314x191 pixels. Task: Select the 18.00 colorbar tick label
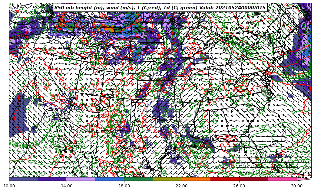124,186
